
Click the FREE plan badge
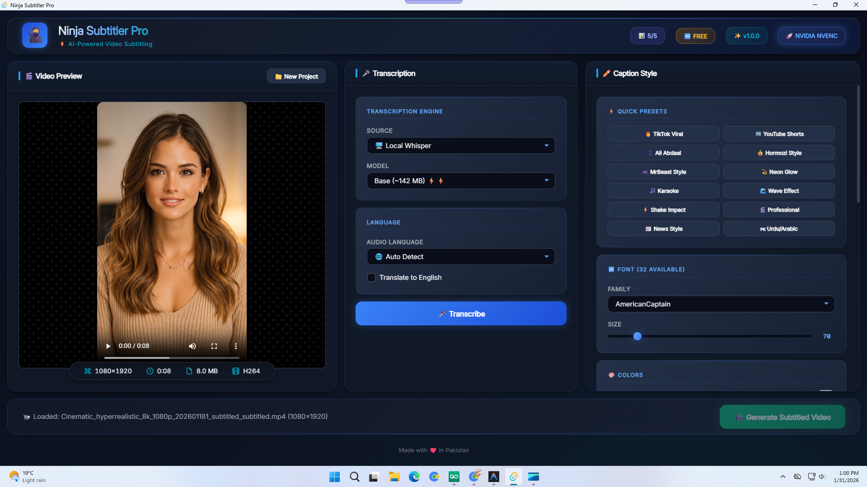coord(695,36)
